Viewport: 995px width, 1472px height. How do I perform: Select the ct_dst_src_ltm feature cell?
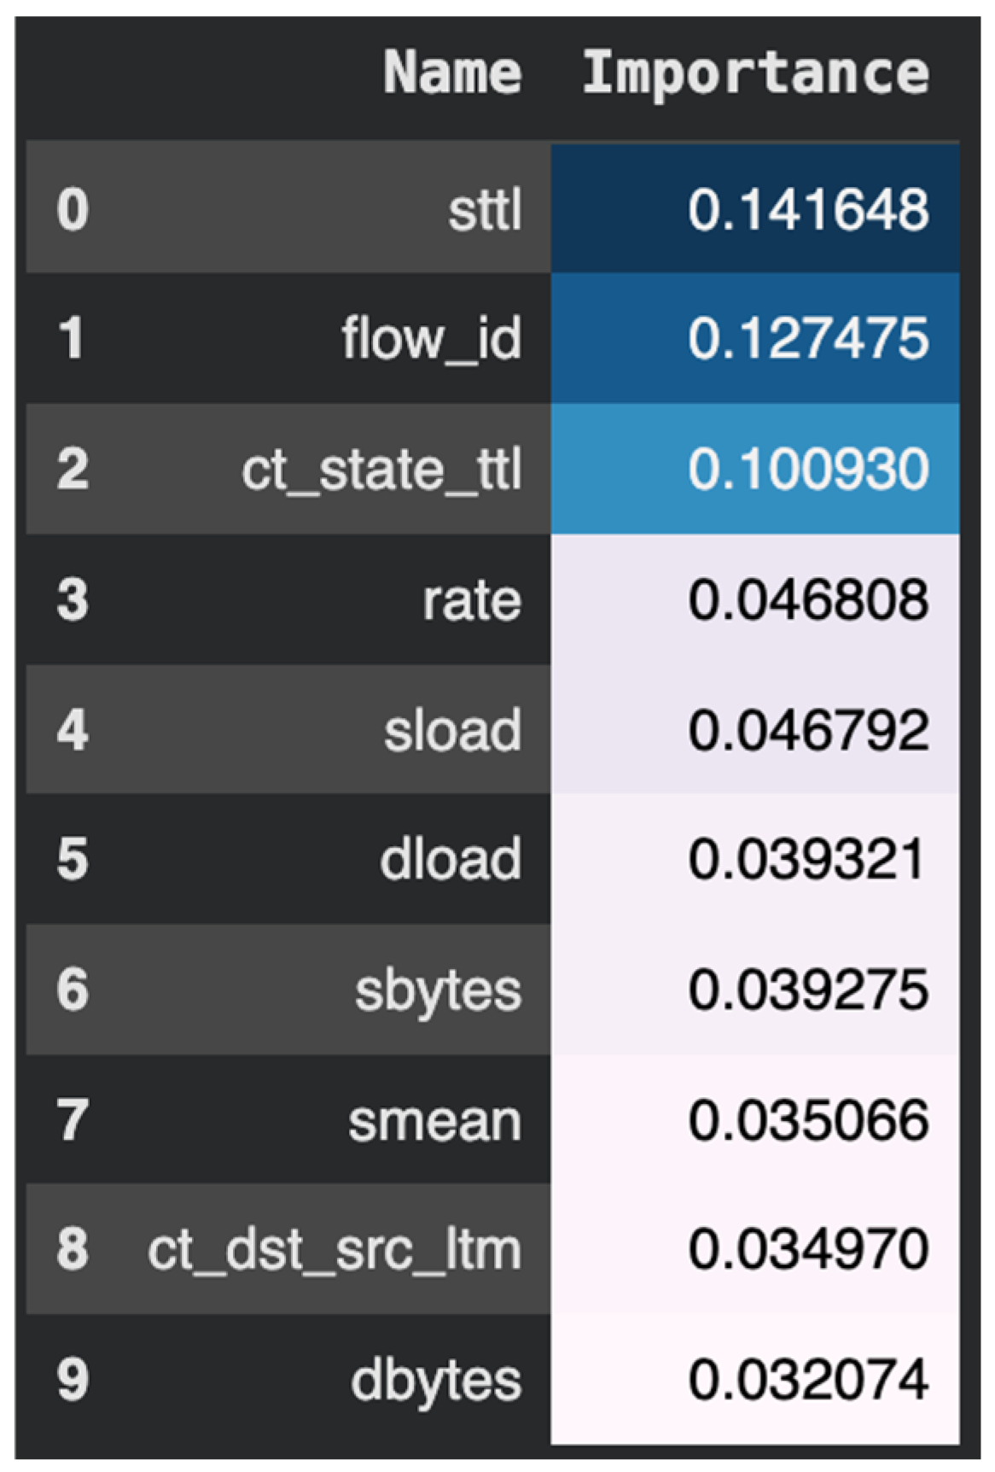[x=334, y=1251]
